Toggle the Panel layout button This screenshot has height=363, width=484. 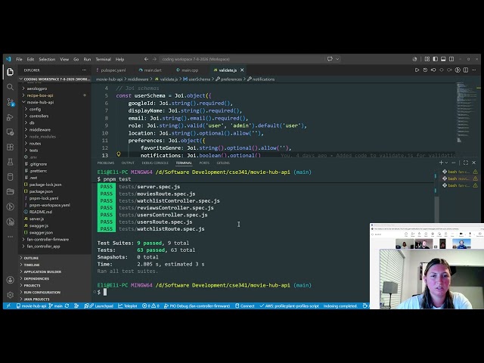(x=443, y=59)
